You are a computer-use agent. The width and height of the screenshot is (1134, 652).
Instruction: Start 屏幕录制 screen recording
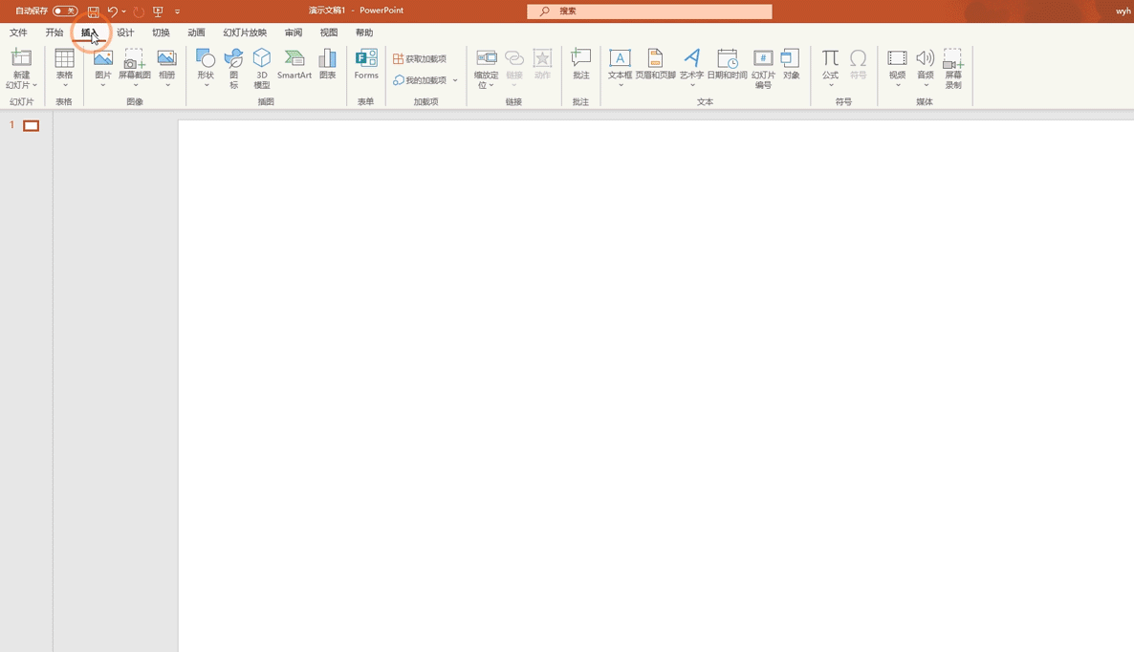(953, 68)
